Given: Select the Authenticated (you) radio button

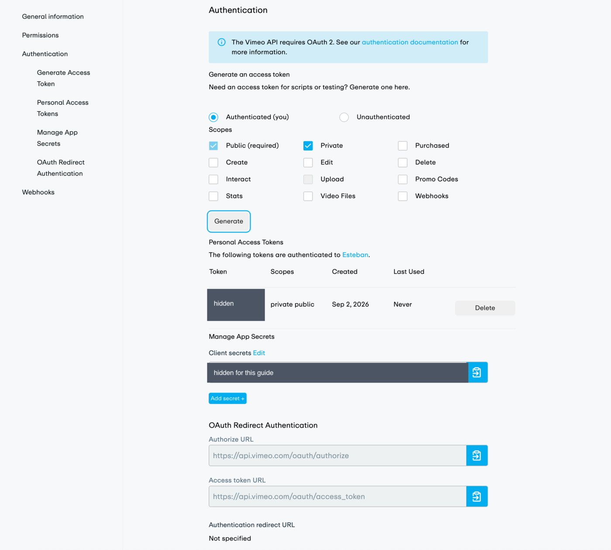Looking at the screenshot, I should (x=213, y=117).
